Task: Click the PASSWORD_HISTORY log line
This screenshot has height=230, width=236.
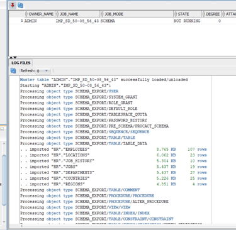Action: (x=84, y=121)
